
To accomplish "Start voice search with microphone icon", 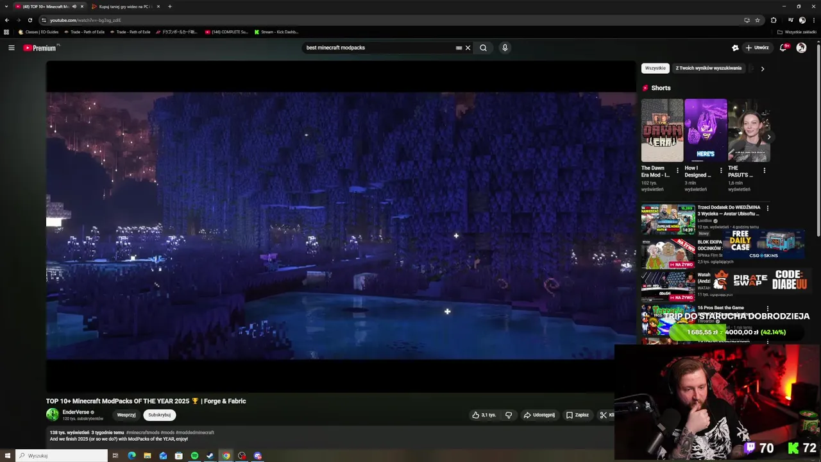I will [505, 47].
